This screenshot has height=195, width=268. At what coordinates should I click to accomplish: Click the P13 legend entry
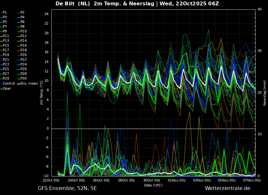pos(6,41)
